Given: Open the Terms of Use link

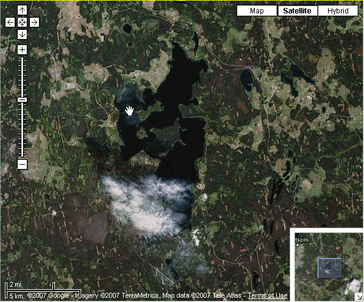Looking at the screenshot, I should pyautogui.click(x=268, y=295).
